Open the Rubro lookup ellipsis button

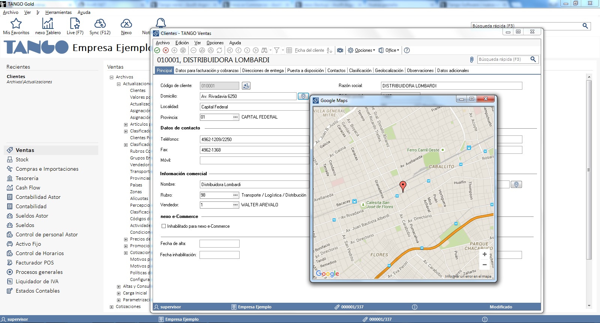point(235,195)
